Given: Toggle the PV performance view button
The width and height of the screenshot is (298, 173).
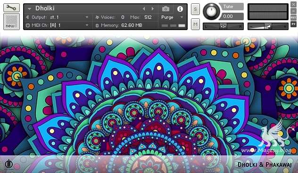Looking at the screenshot, I should click(293, 24).
